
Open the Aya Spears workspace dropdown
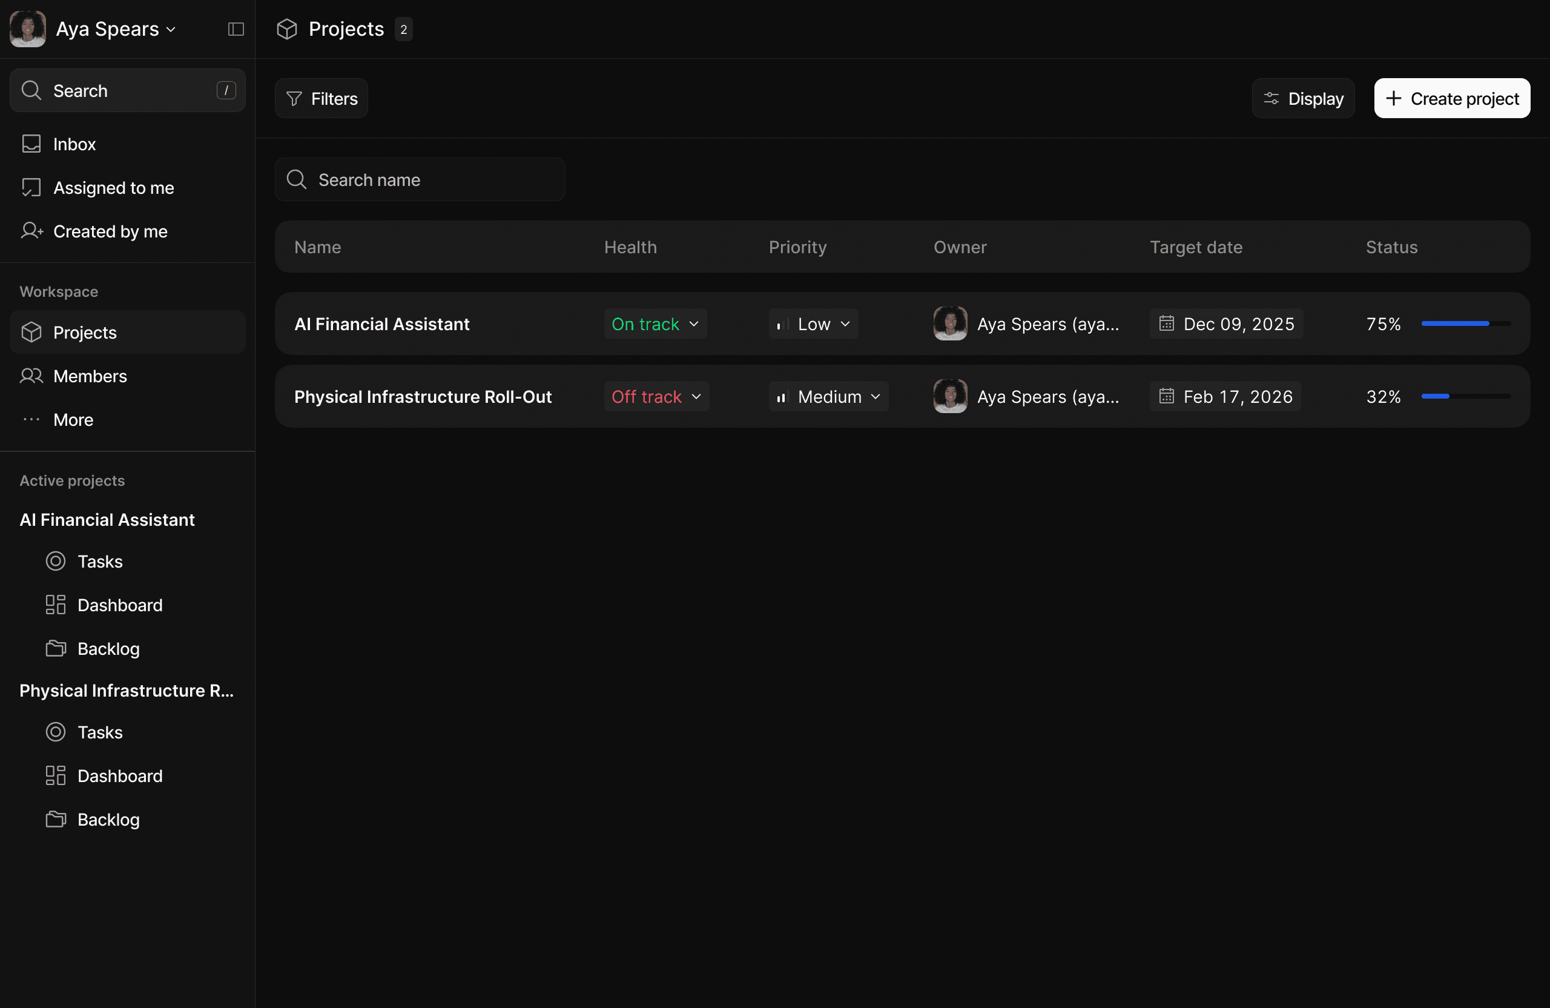[114, 29]
